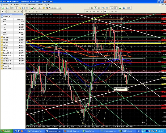This screenshot has width=166, height=133.
Task: Open the Archivo menu
Action: click(x=6, y=5)
